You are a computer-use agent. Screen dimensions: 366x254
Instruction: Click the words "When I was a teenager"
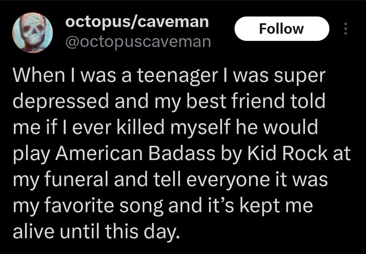[115, 76]
